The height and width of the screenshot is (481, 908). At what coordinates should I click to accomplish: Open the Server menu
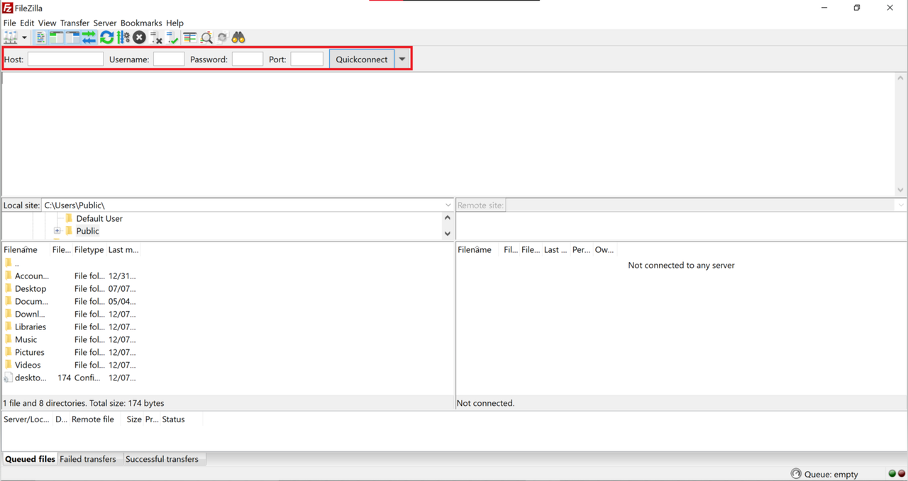tap(105, 23)
